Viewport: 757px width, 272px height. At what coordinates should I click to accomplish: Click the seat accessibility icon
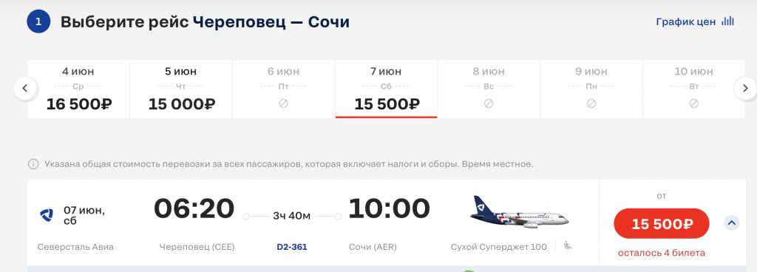click(568, 245)
